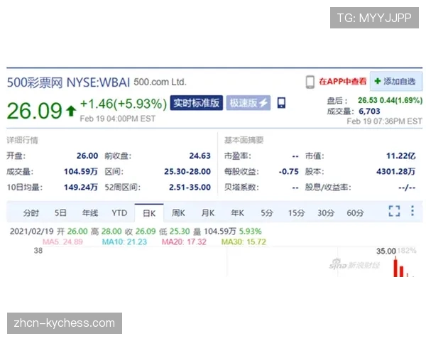Click the 开盘 value 26.00
The width and height of the screenshot is (426, 341).
pyautogui.click(x=87, y=156)
